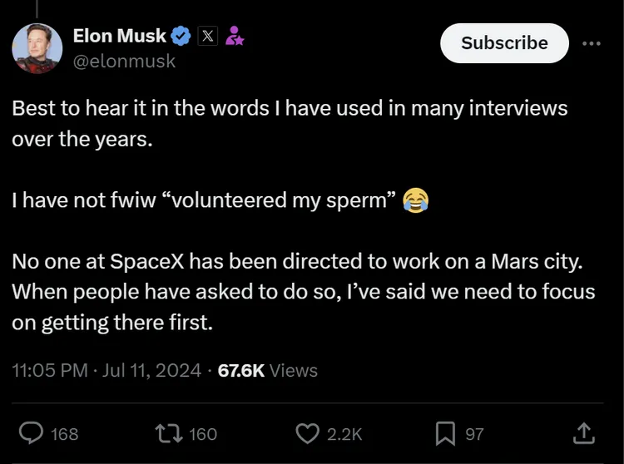
Task: Open Elon Musk's profile picture
Action: click(x=37, y=48)
